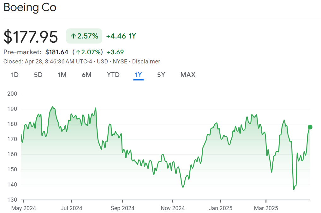The height and width of the screenshot is (213, 321).
Task: Show the 1M price history
Action: tap(62, 75)
